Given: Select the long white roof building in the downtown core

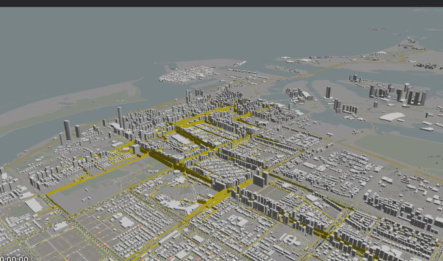Looking at the screenshot, I should [x=181, y=139].
